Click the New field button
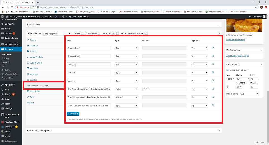This screenshot has width=269, height=145. coord(73,113)
